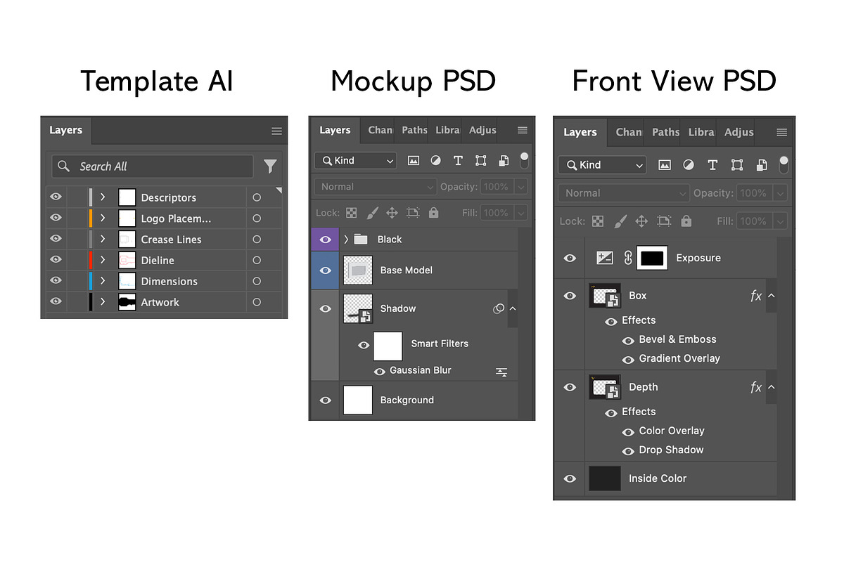Viewport: 844px width, 562px height.
Task: Select the Gradient Overlay effect label
Action: point(679,358)
